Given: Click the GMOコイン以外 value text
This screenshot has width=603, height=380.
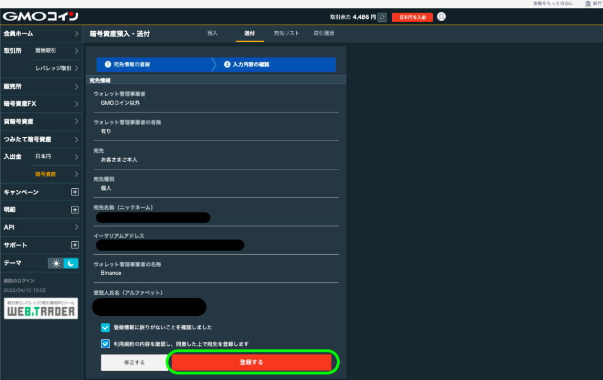Looking at the screenshot, I should coord(120,103).
